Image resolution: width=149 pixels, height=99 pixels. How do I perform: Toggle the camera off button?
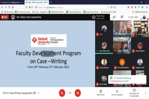[x=78, y=93]
